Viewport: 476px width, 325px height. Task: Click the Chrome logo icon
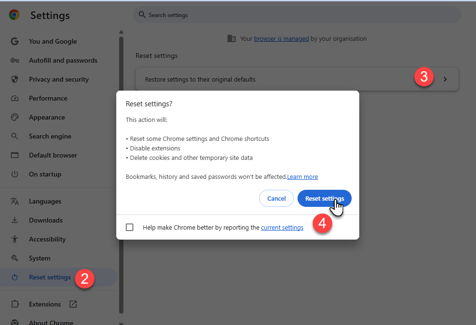pos(14,15)
